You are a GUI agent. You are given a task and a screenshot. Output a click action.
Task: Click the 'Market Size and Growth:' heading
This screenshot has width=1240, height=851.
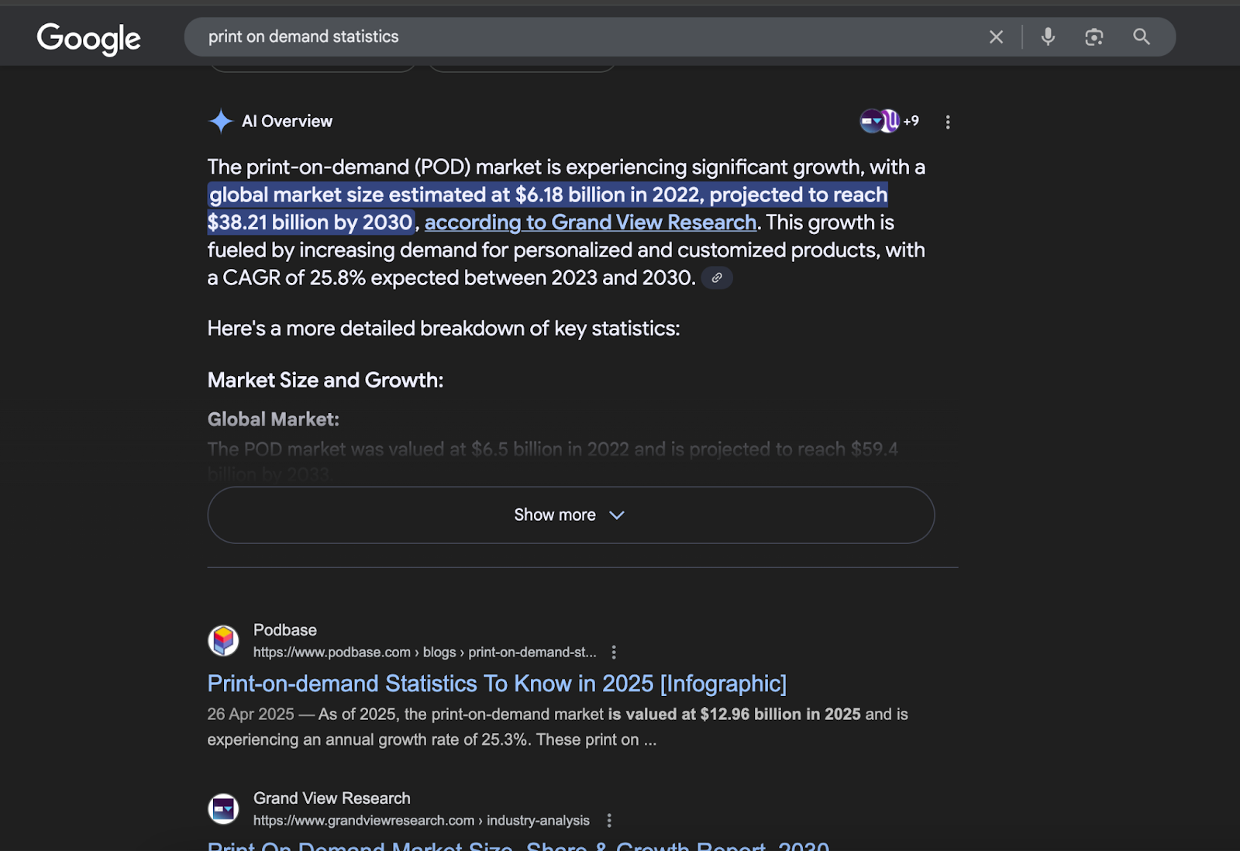coord(325,380)
